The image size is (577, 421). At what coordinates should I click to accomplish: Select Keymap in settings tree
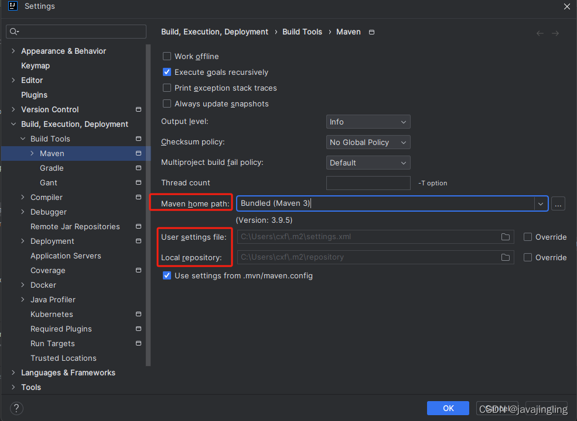pos(35,65)
